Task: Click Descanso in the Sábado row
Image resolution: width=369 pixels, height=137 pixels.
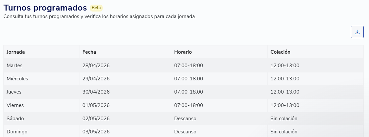Action: [x=185, y=119]
